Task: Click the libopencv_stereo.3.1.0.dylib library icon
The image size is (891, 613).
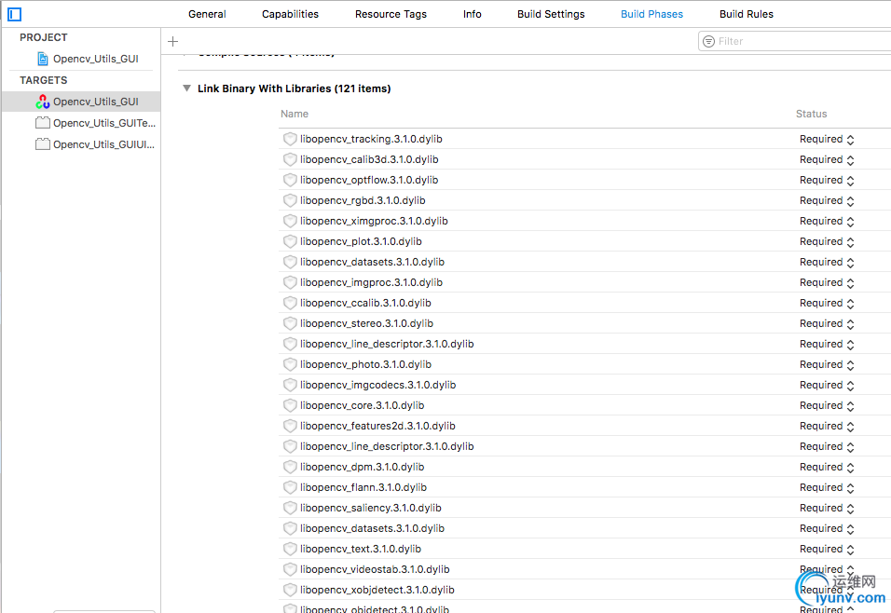Action: (290, 323)
